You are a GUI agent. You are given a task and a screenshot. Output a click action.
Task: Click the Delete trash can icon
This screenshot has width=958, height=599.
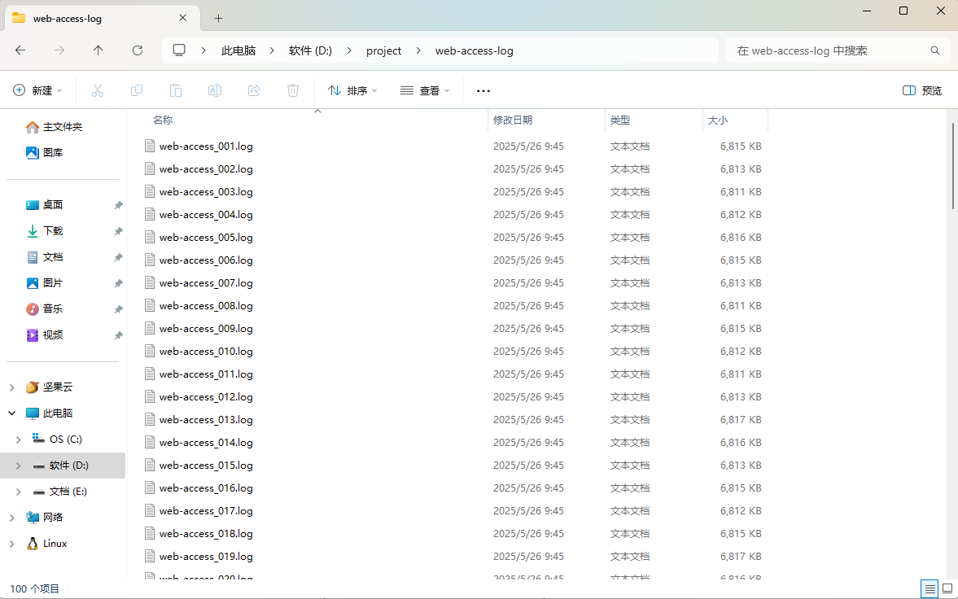coord(293,90)
